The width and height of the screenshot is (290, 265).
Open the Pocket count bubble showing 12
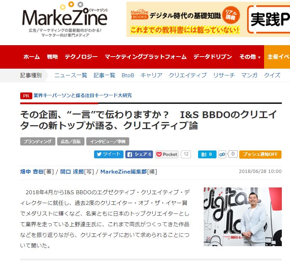tap(186, 154)
